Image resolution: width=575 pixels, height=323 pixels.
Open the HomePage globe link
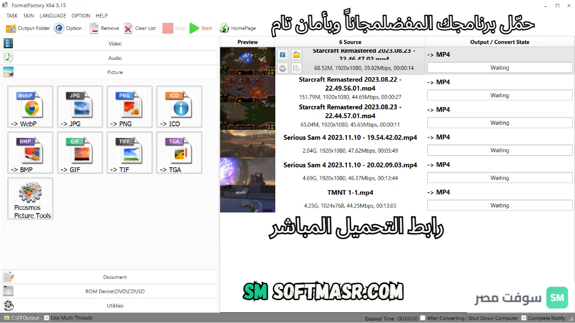click(x=238, y=28)
